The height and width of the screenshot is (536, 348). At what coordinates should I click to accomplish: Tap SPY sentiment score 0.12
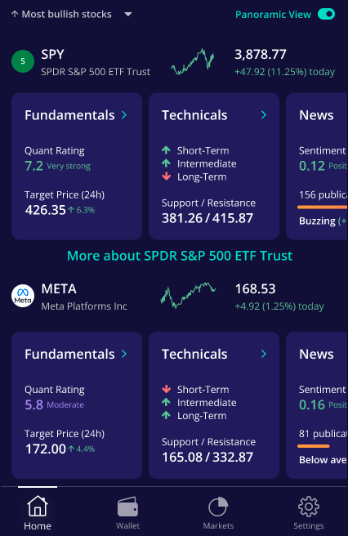tap(312, 166)
